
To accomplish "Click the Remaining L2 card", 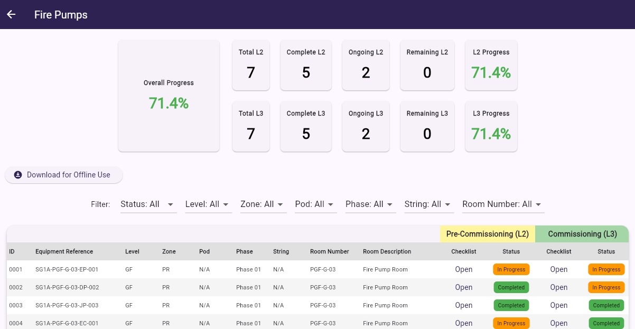I will 427,65.
